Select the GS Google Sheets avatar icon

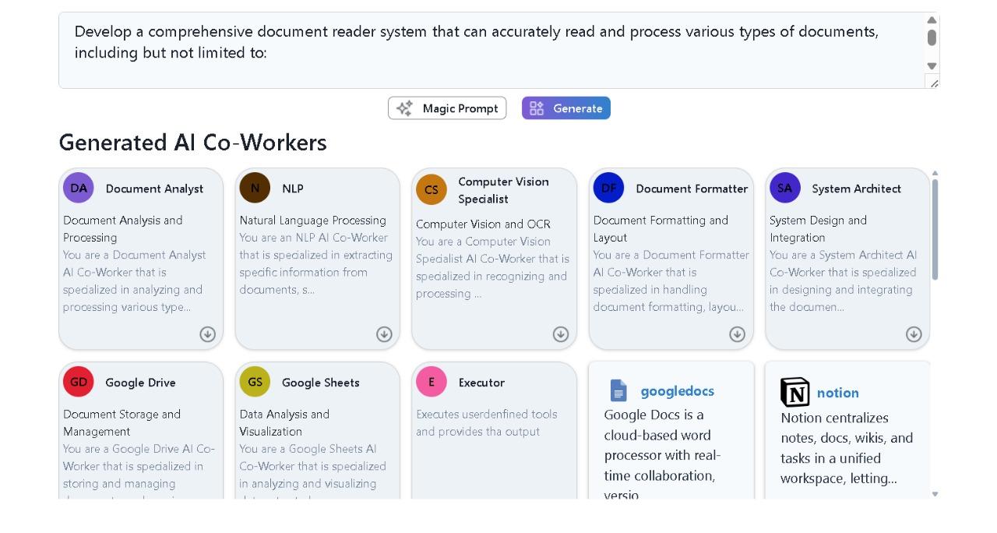[x=255, y=382]
